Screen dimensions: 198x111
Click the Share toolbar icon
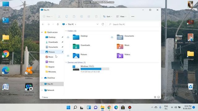(x=89, y=16)
